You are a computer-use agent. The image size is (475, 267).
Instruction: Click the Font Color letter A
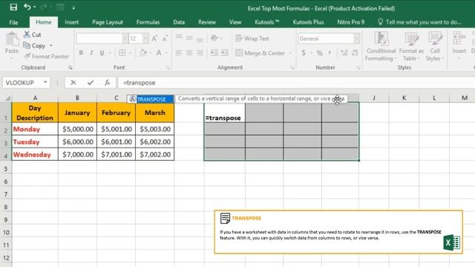(159, 53)
